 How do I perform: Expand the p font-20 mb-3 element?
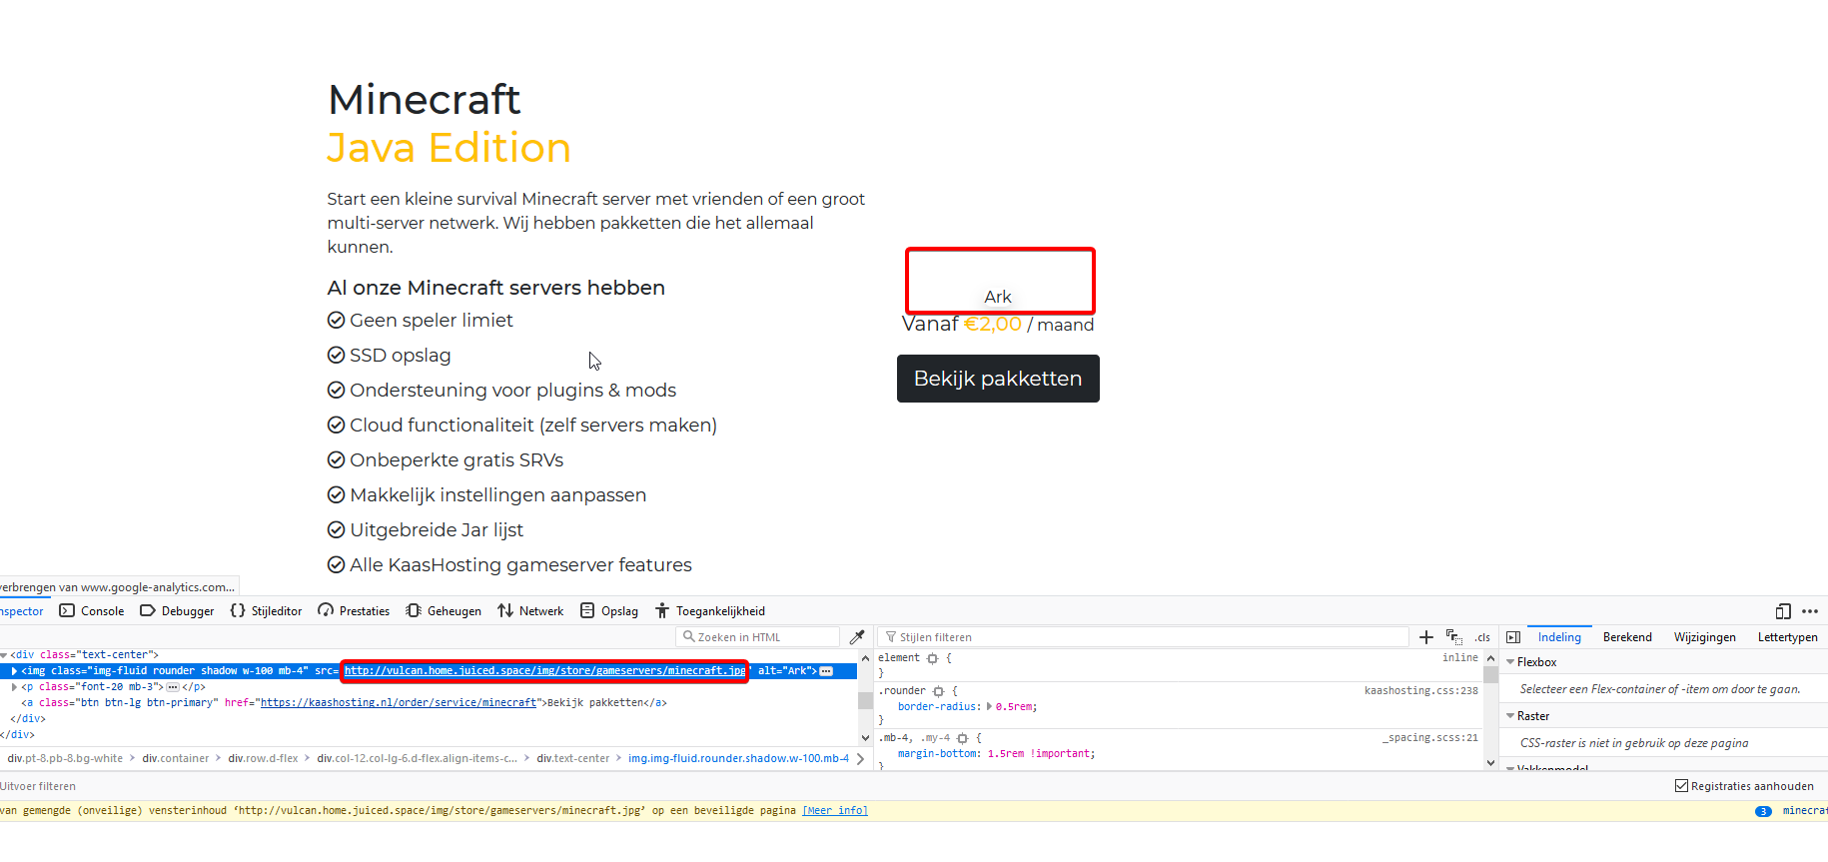click(x=14, y=687)
